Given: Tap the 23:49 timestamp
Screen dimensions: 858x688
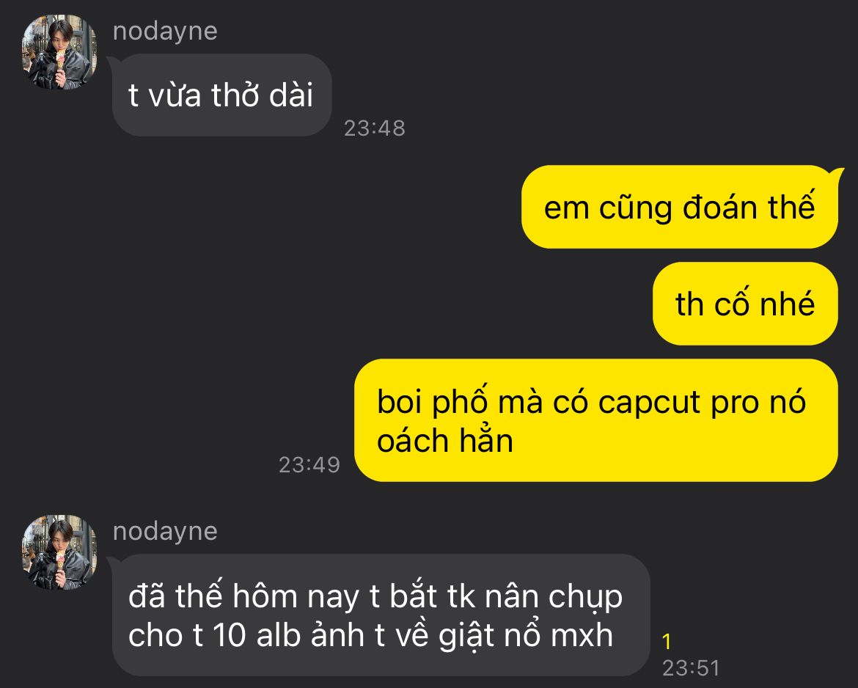Looking at the screenshot, I should (x=309, y=465).
